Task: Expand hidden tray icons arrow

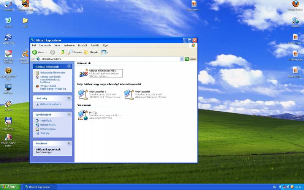Action: (280, 187)
